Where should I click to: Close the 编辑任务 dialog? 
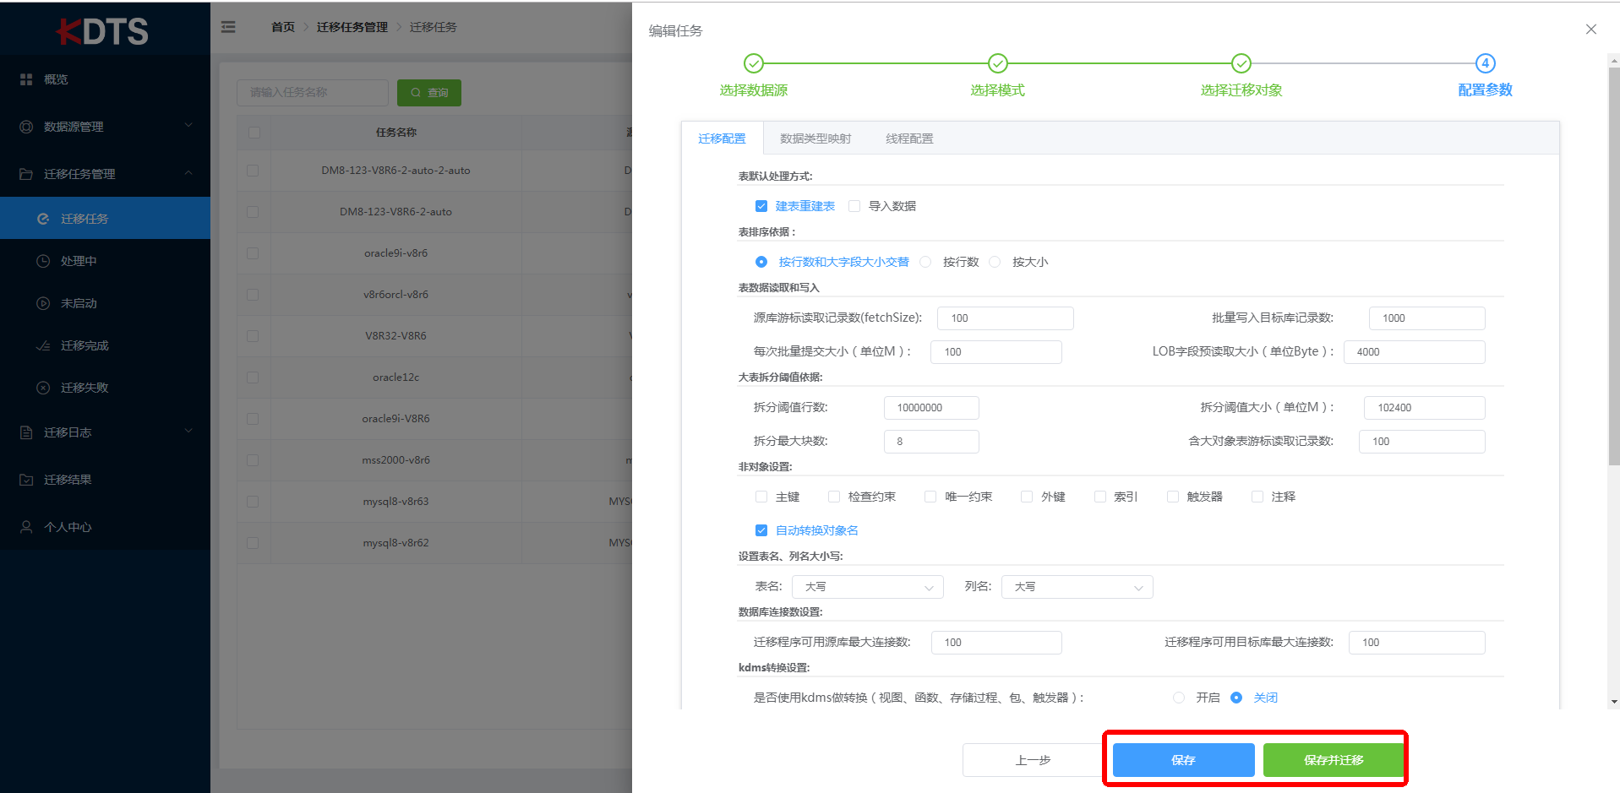pyautogui.click(x=1591, y=30)
